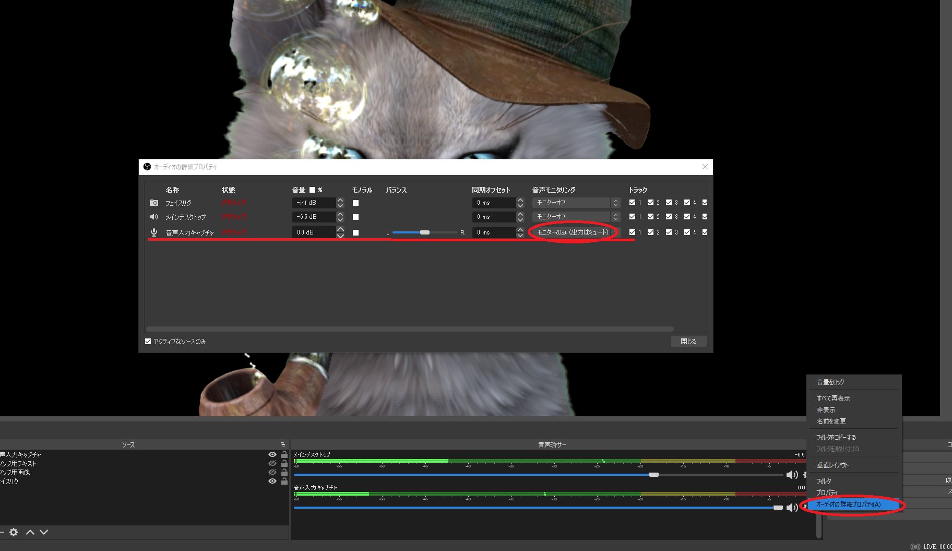Image resolution: width=952 pixels, height=551 pixels.
Task: Increase volume stepper for フェイスリグ
Action: (x=340, y=200)
